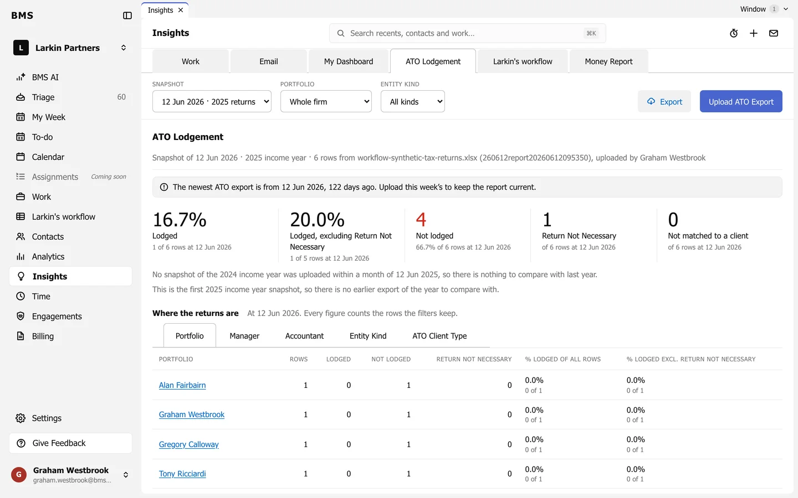Open the Triage inbox
The height and width of the screenshot is (498, 798).
[70, 97]
